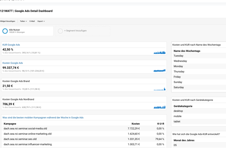This screenshot has height=148, width=226.
Task: Select the Friday row
Action: coord(199,77)
